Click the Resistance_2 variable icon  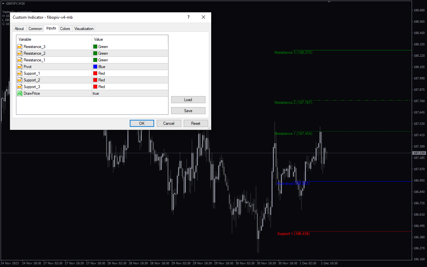(20, 53)
